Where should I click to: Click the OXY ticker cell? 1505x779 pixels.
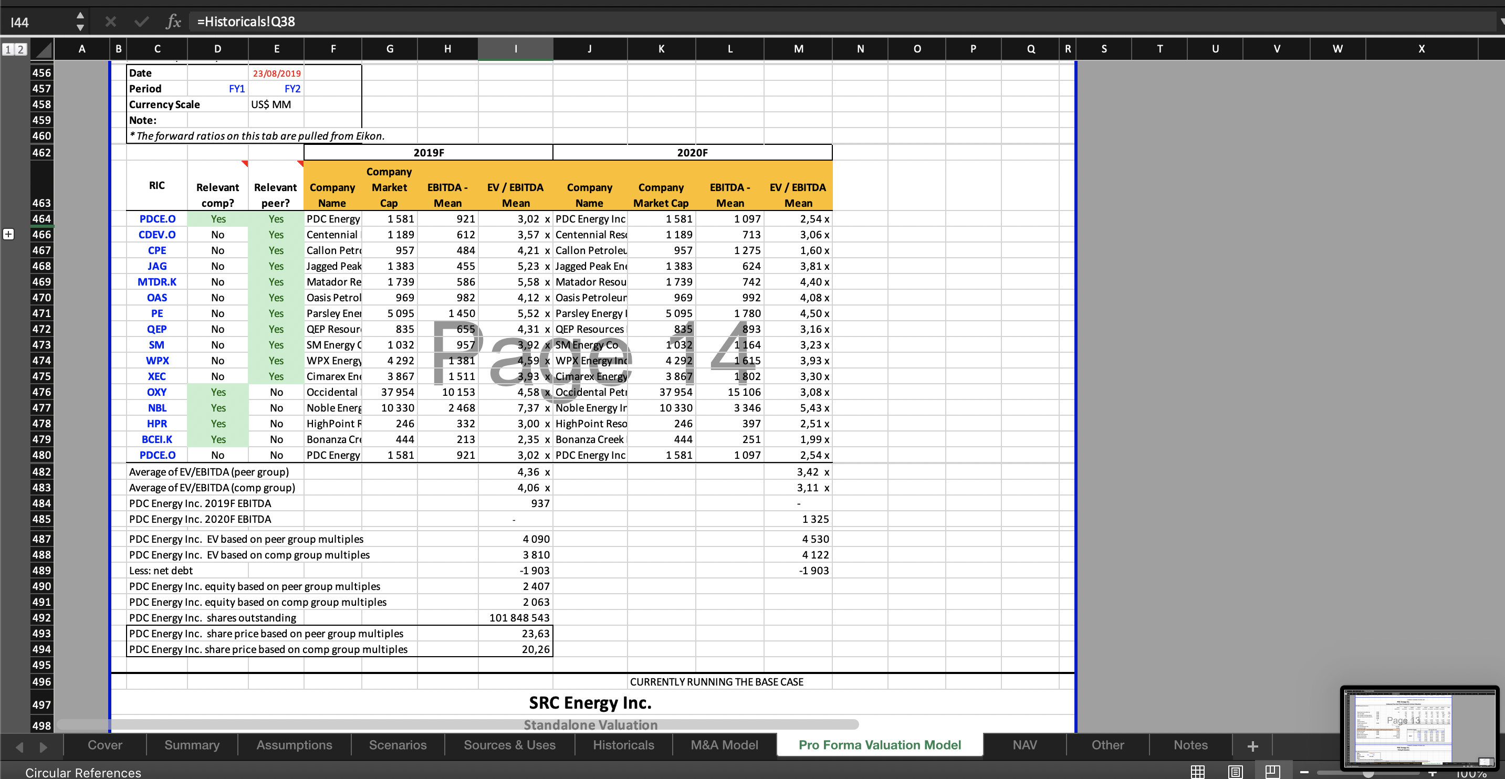pos(157,392)
